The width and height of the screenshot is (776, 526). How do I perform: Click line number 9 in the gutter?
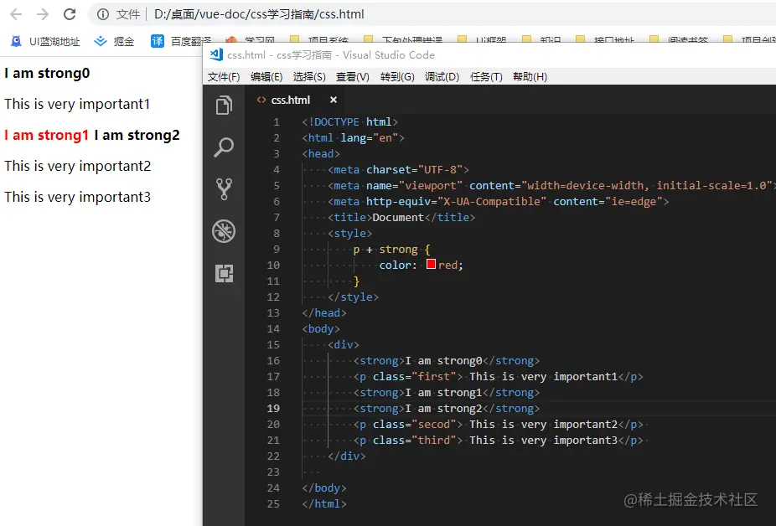[x=277, y=249]
